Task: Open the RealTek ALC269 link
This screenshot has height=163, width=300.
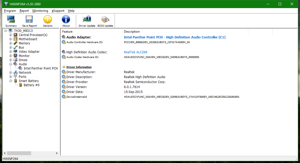Action: [136, 52]
